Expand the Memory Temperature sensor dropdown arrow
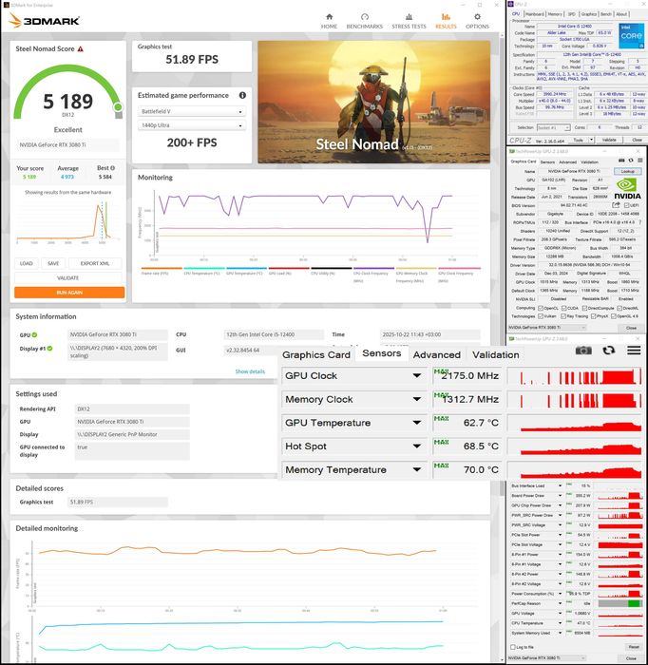 click(x=417, y=470)
